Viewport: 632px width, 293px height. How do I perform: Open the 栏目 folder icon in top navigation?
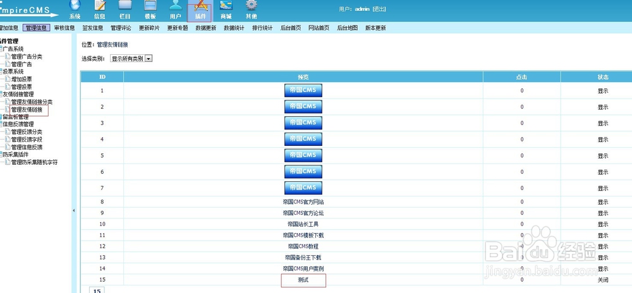125,5
